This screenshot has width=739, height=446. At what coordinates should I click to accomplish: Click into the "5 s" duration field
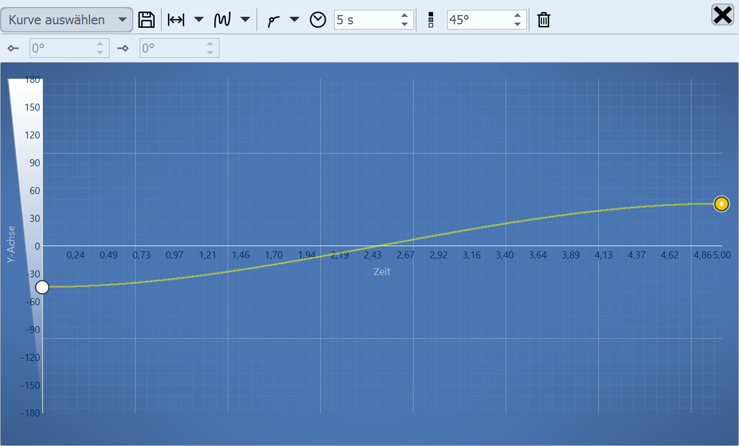click(x=365, y=20)
